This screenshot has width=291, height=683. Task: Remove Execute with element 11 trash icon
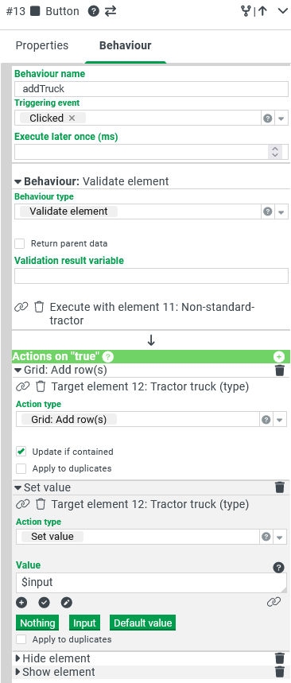39,307
